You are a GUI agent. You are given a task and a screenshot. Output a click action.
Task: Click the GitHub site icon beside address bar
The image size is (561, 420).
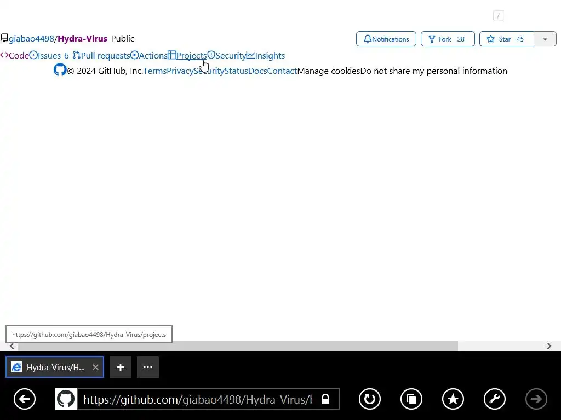66,399
